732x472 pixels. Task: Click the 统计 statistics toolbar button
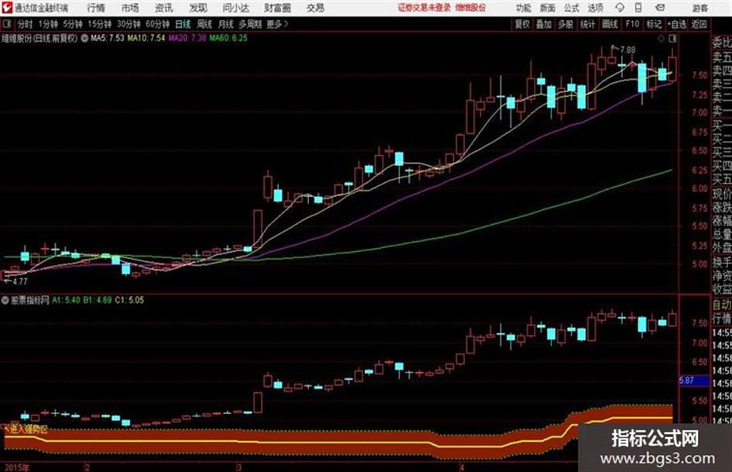click(x=587, y=24)
